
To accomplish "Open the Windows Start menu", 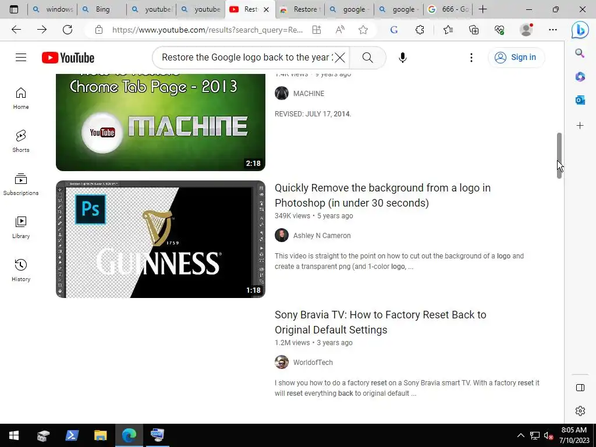I will click(14, 435).
